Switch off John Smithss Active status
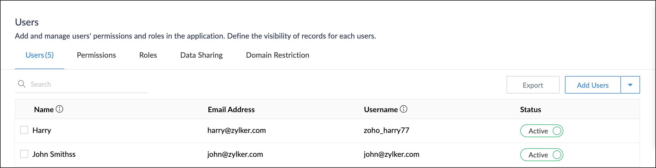The height and width of the screenshot is (168, 656). point(556,155)
